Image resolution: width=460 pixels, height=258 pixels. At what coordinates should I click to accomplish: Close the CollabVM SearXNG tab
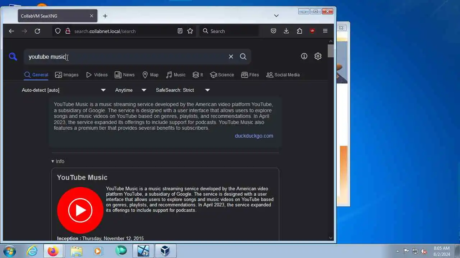[92, 16]
